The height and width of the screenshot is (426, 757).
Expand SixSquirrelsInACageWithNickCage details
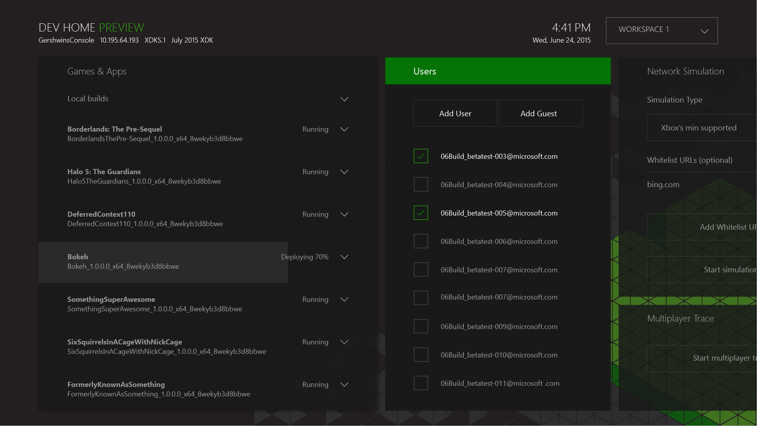(x=344, y=342)
